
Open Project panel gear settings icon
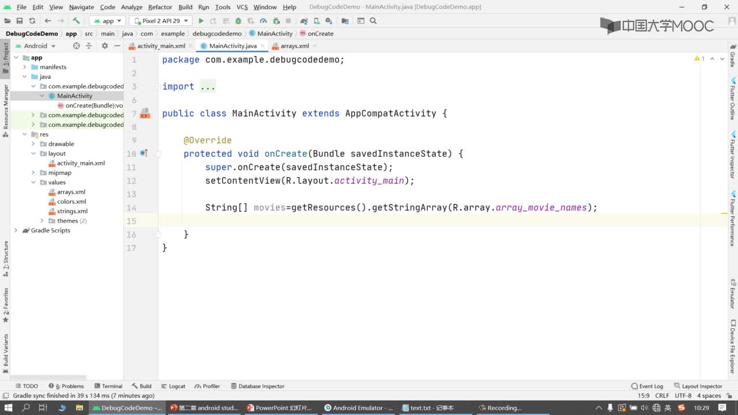(x=104, y=46)
